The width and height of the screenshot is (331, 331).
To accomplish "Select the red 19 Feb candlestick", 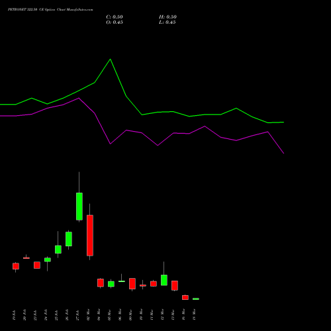I will coord(16,266).
